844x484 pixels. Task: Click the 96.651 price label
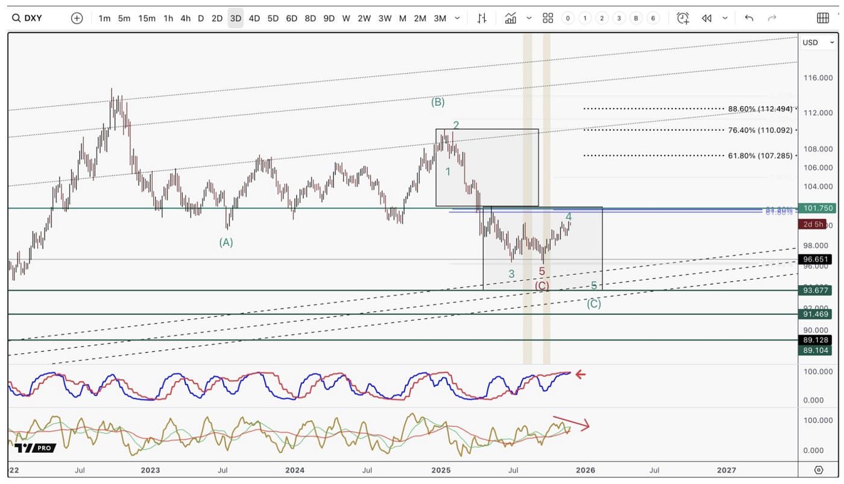tap(814, 260)
